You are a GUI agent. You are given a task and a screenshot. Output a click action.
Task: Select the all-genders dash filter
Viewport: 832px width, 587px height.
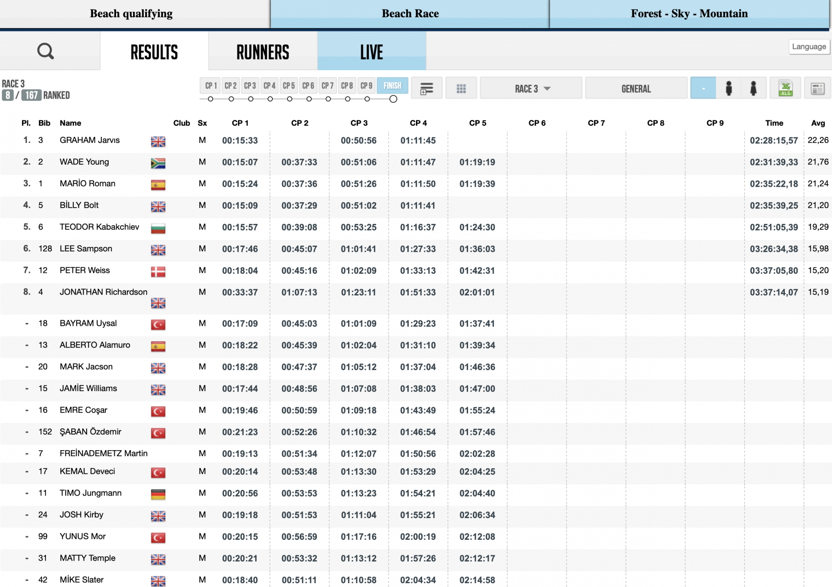pyautogui.click(x=703, y=88)
